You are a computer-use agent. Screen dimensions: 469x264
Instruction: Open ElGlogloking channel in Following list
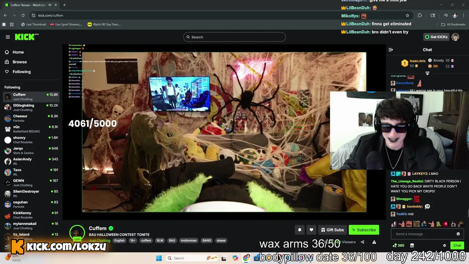tap(31, 107)
